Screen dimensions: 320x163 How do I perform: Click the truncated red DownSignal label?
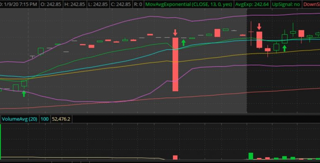(311, 5)
